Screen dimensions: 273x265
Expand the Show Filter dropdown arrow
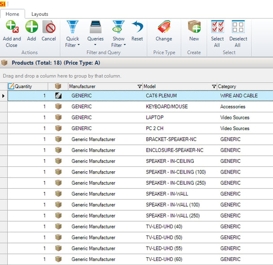(x=125, y=45)
